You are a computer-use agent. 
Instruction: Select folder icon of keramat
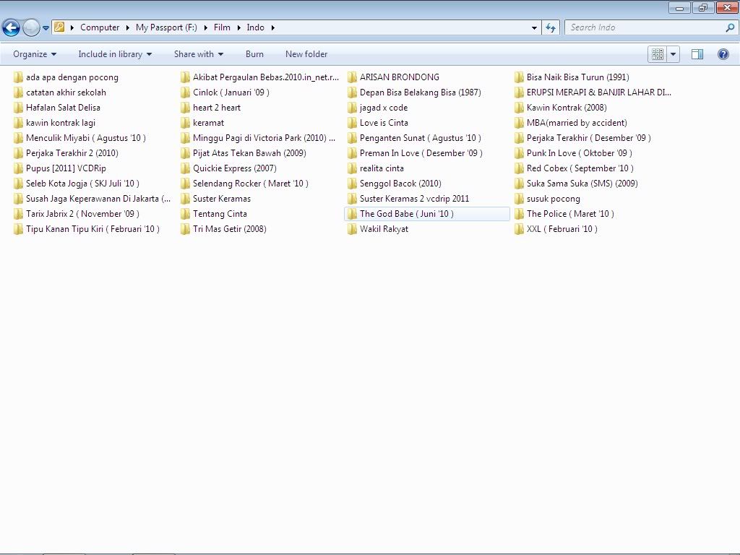coord(186,123)
